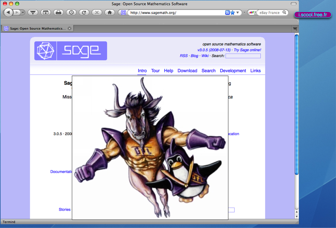336x228 pixels.
Task: Click the site favicon left of the URL
Action: point(123,13)
